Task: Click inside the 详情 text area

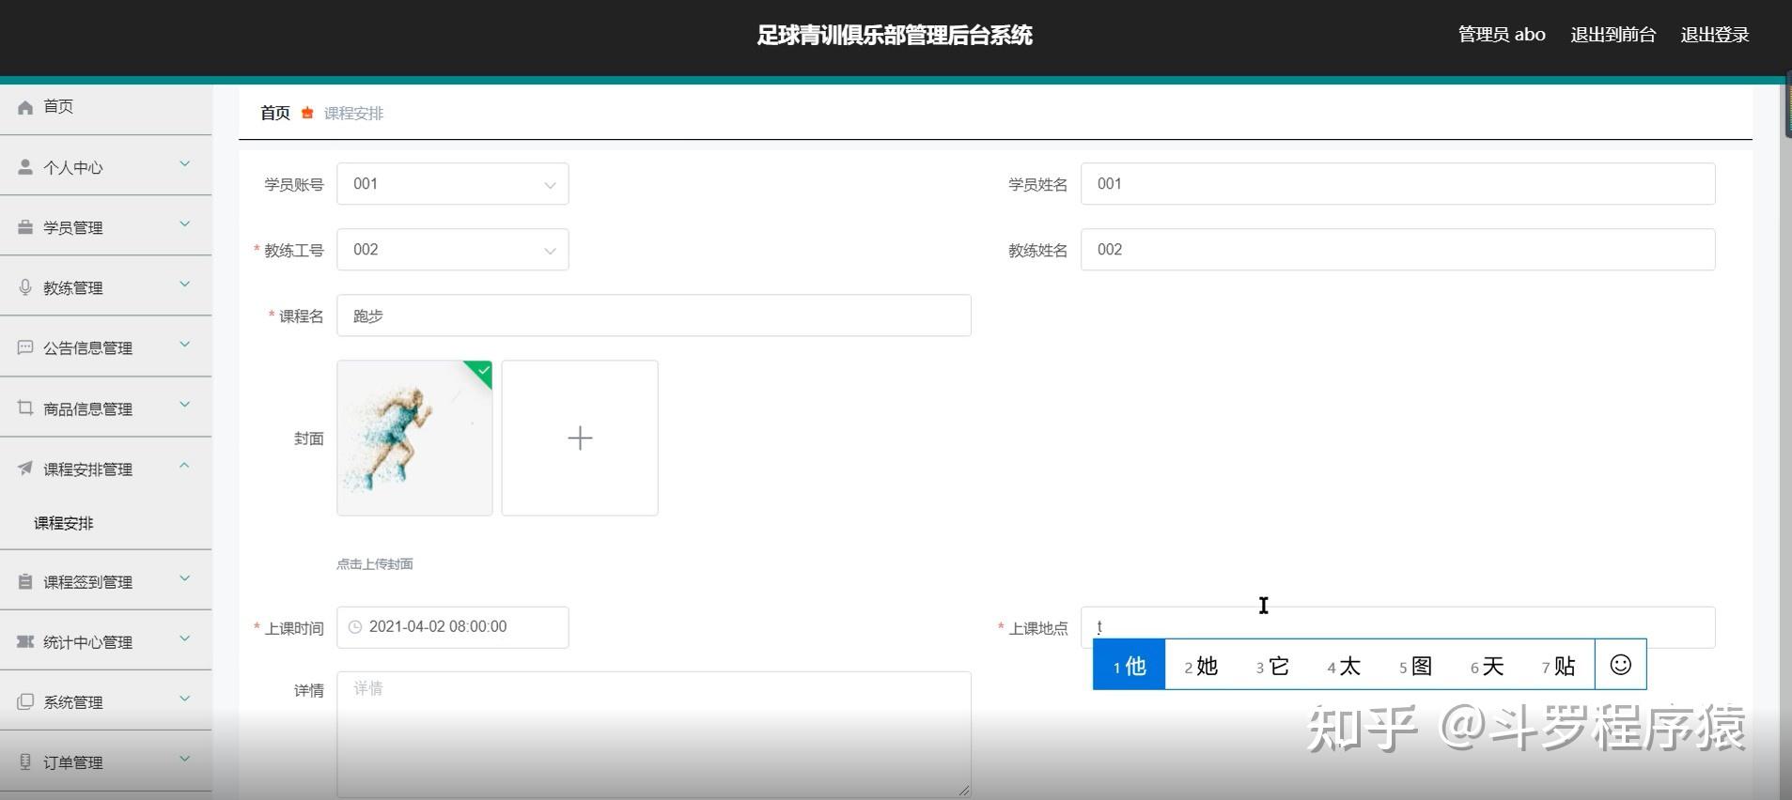Action: 654,734
